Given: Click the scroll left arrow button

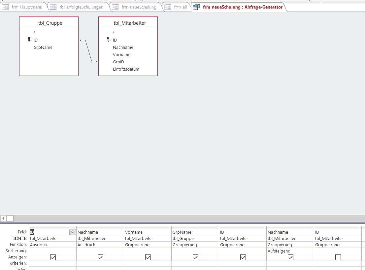Looking at the screenshot, I should 3,218.
